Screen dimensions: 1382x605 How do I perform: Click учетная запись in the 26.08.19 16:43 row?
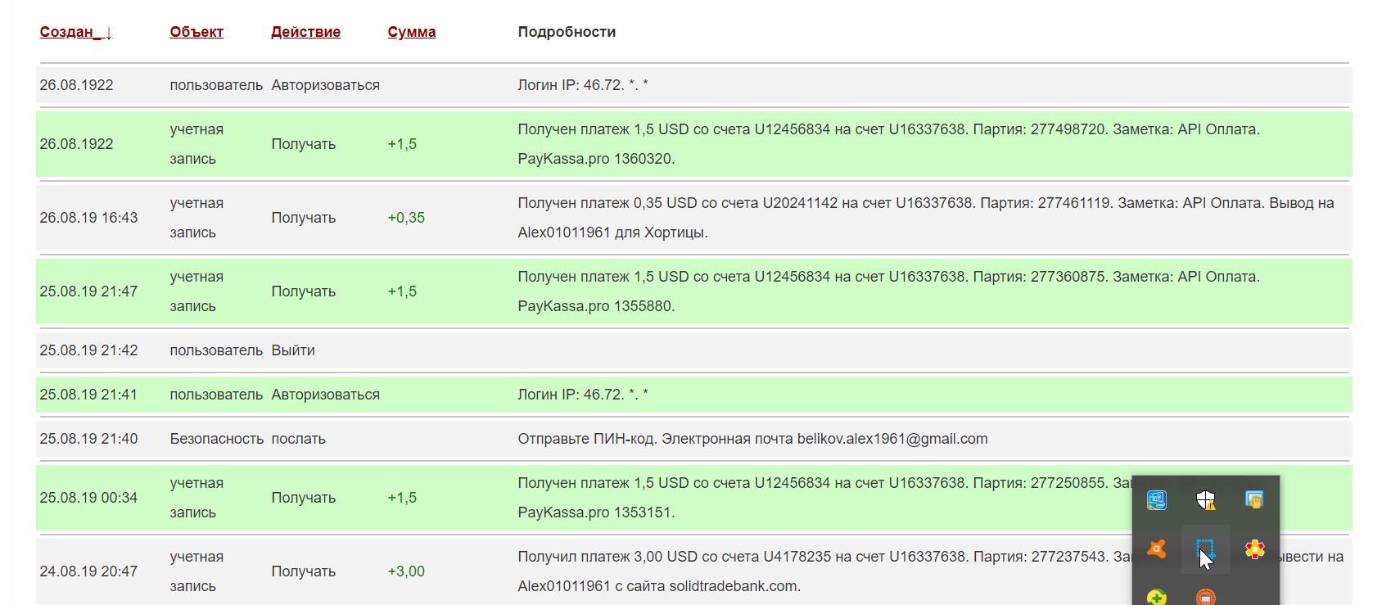tap(196, 218)
